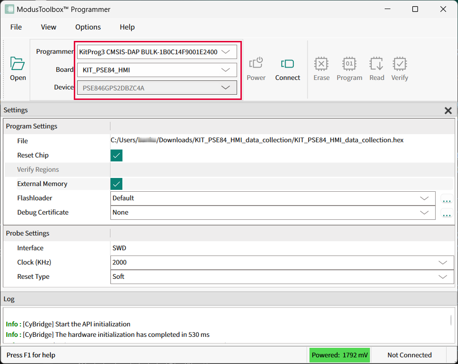The image size is (458, 364).
Task: Click the Erase chip icon
Action: coord(321,64)
